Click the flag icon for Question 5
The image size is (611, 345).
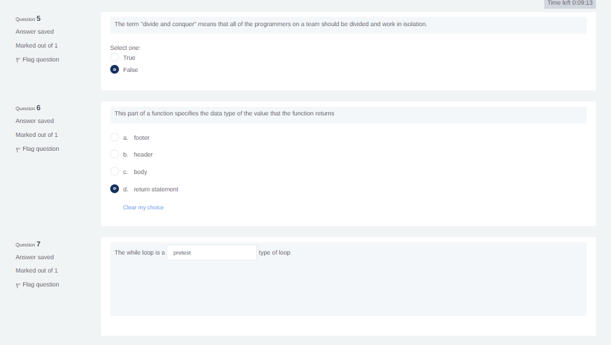pos(18,60)
